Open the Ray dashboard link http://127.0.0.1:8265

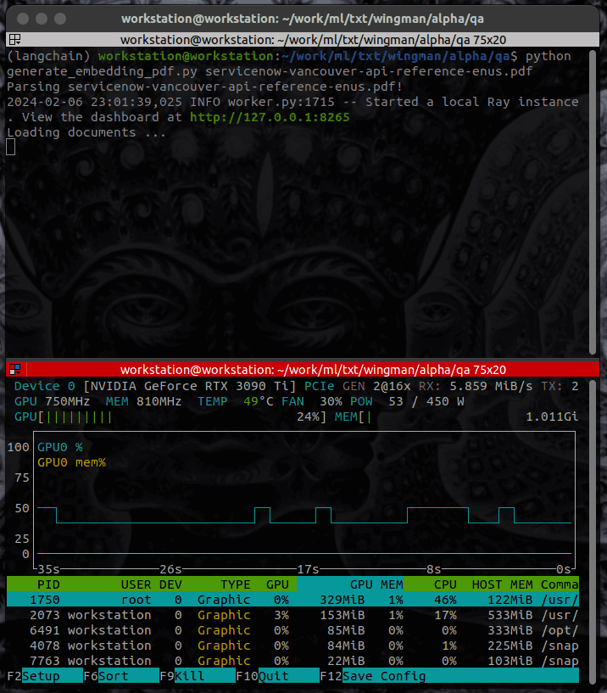tap(270, 117)
